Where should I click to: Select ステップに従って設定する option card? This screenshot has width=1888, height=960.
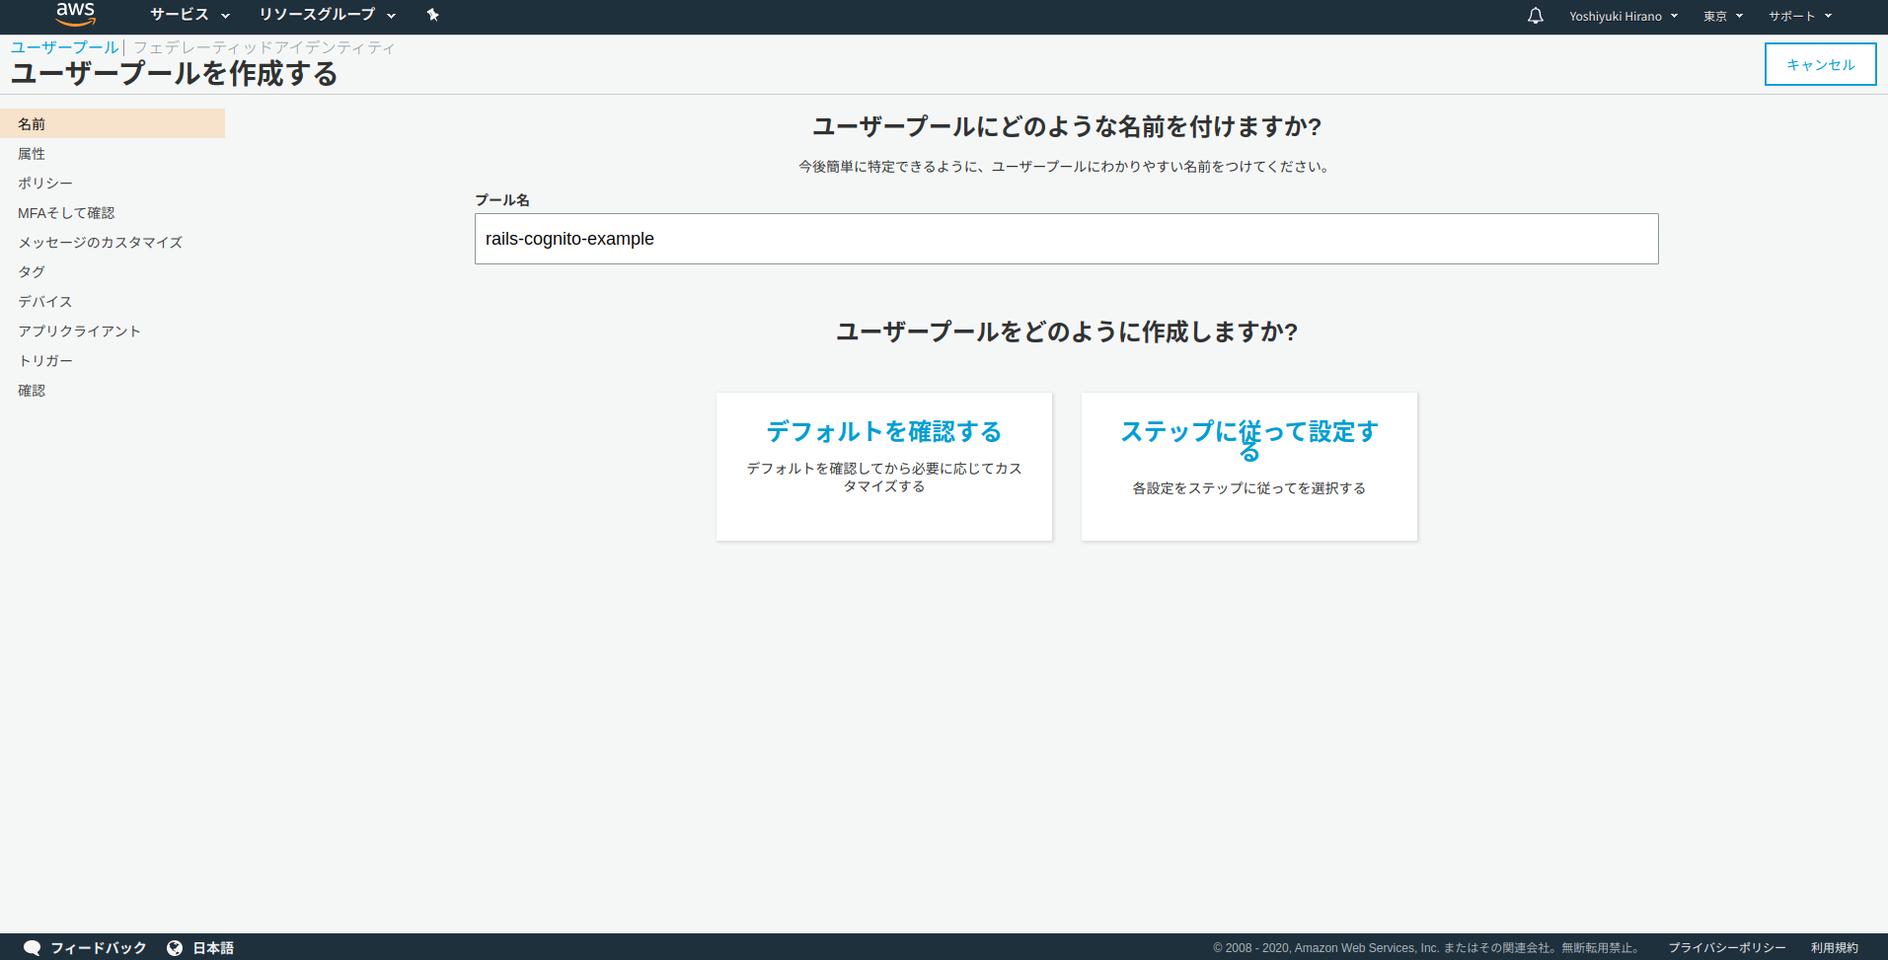coord(1248,466)
